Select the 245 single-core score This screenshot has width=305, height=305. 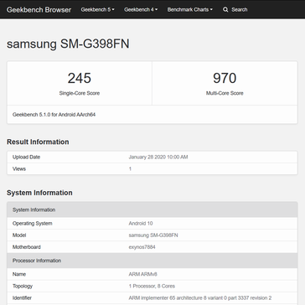pyautogui.click(x=80, y=78)
